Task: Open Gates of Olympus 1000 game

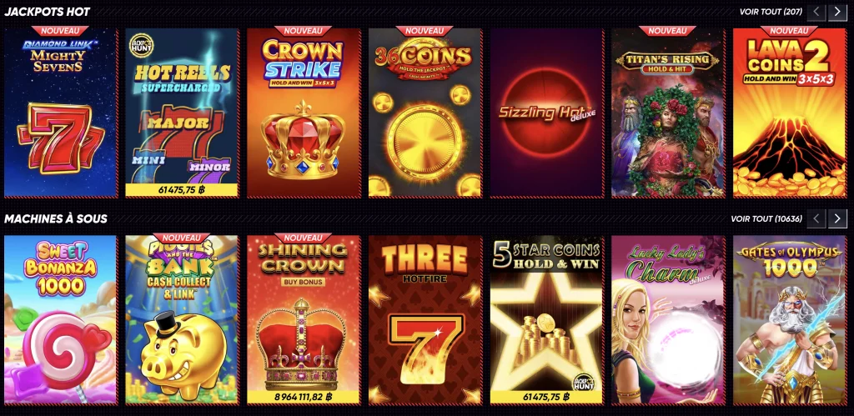Action: coord(790,319)
